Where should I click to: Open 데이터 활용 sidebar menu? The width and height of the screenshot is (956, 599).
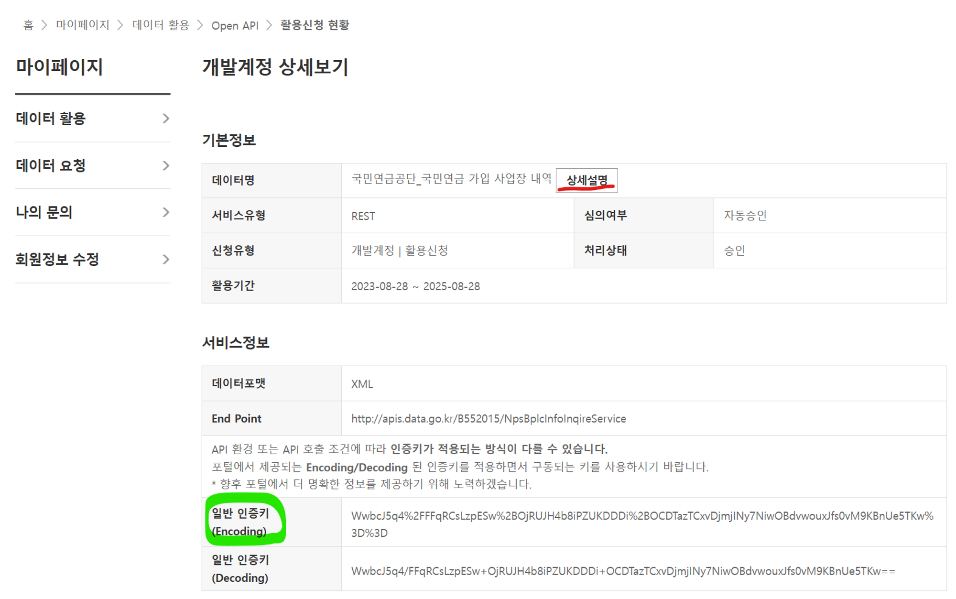pos(51,119)
